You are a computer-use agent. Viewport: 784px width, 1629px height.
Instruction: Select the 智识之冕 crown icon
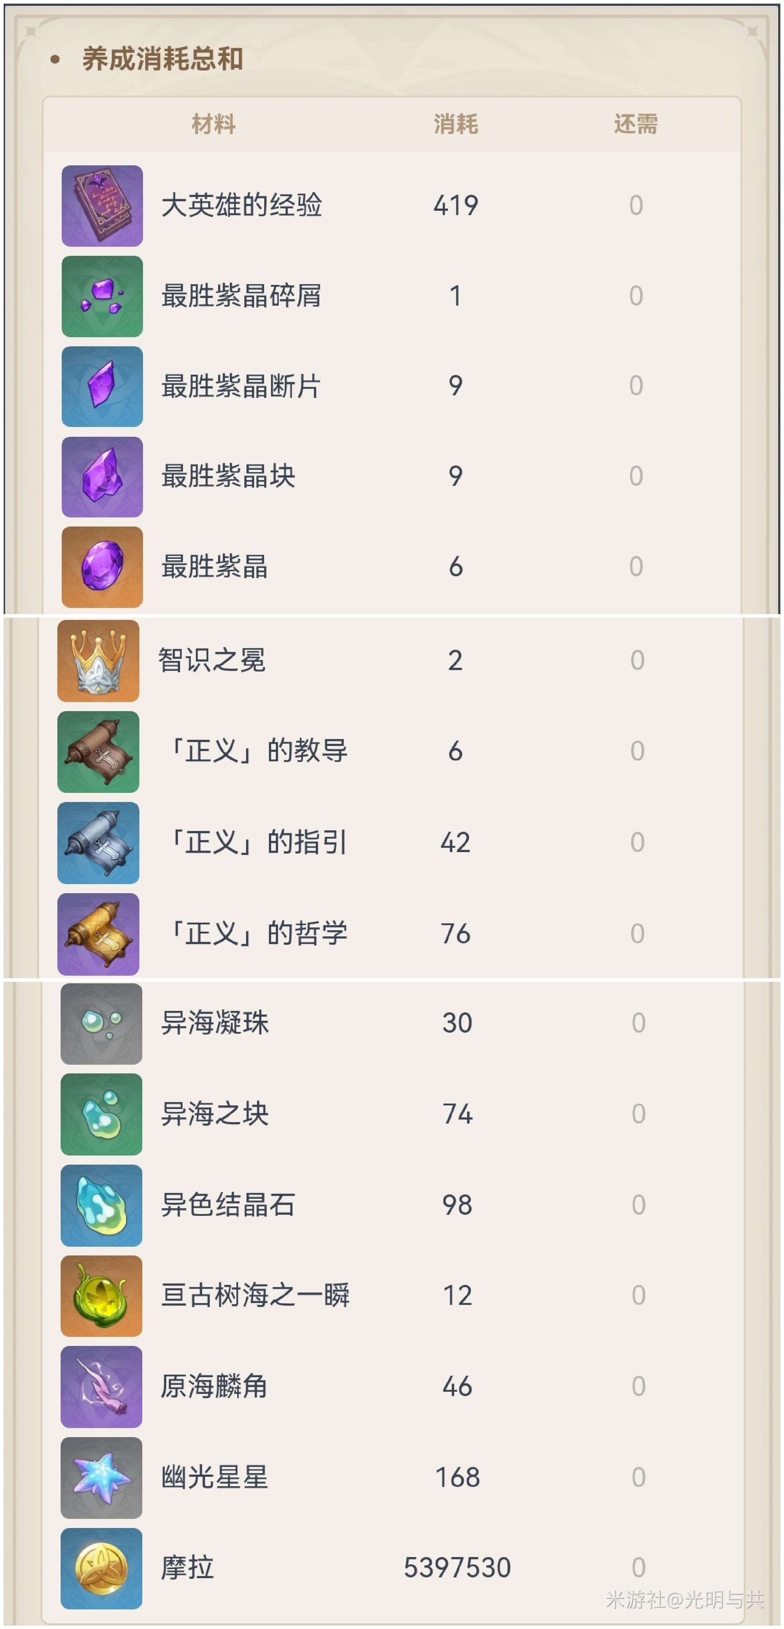99,661
